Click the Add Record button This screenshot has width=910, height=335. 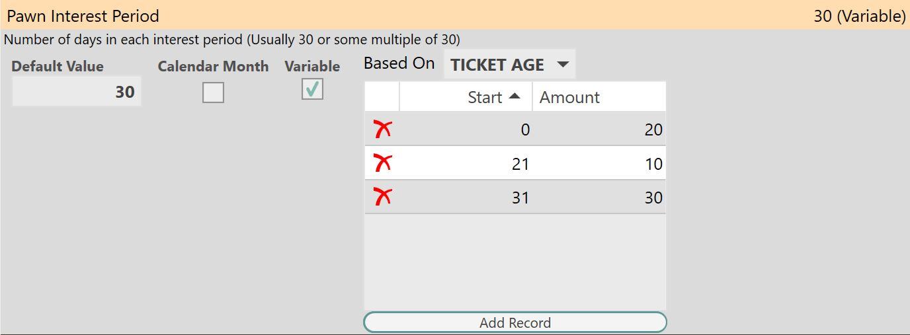point(515,322)
